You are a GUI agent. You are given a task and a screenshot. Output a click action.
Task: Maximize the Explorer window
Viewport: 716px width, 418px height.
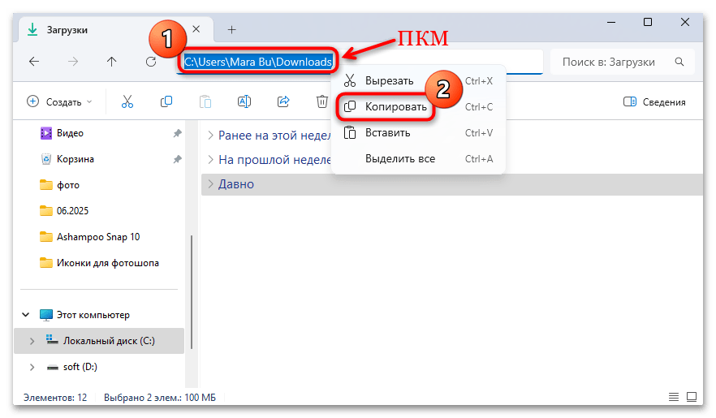tap(648, 22)
